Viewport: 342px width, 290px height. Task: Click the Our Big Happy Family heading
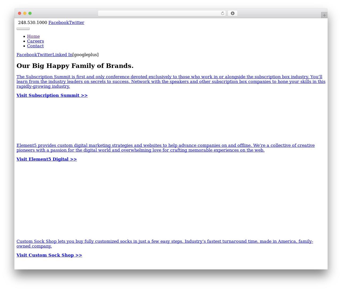click(75, 66)
